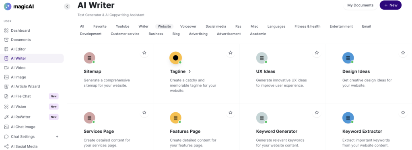Viewport: 412px width, 150px height.
Task: Favorite the Keyword Generator template star
Action: (x=317, y=113)
